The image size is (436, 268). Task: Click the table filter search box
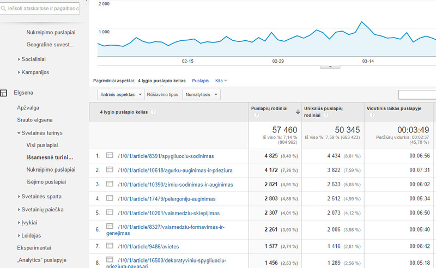click(x=417, y=95)
